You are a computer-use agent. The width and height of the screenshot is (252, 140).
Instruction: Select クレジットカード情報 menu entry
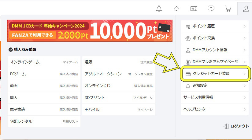point(215,74)
